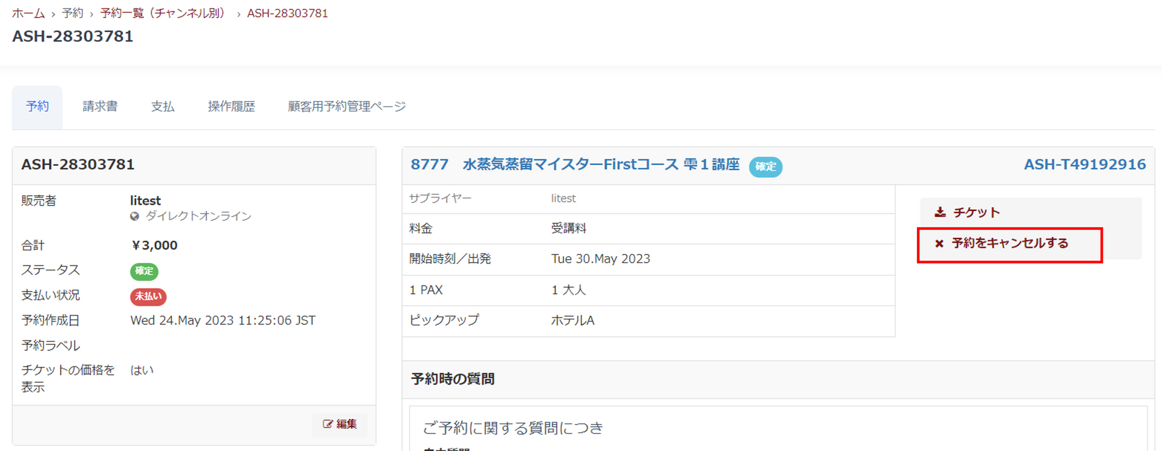Switch to the 請求書 tab

(100, 107)
